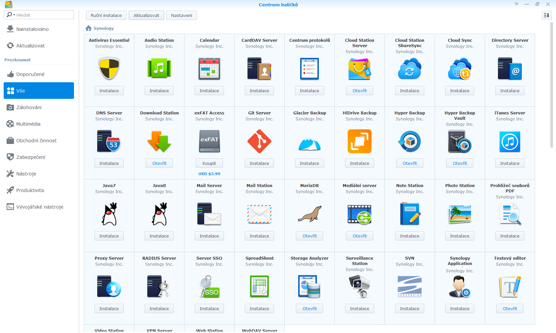Viewport: 556px width, 333px height.
Task: Click the Download Station arrows icon
Action: tap(159, 141)
